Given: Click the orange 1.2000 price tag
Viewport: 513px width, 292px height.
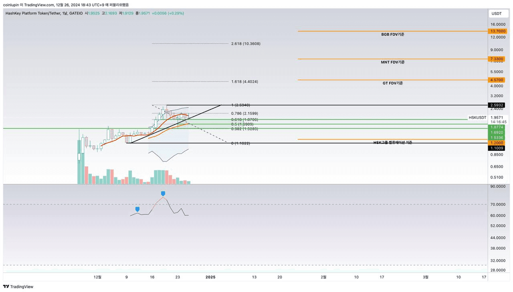Looking at the screenshot, I should 497,143.
